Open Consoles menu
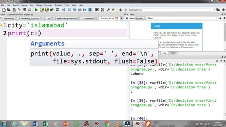 tap(48, 5)
